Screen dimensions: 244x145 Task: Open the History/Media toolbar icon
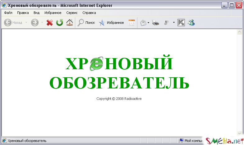(132, 23)
